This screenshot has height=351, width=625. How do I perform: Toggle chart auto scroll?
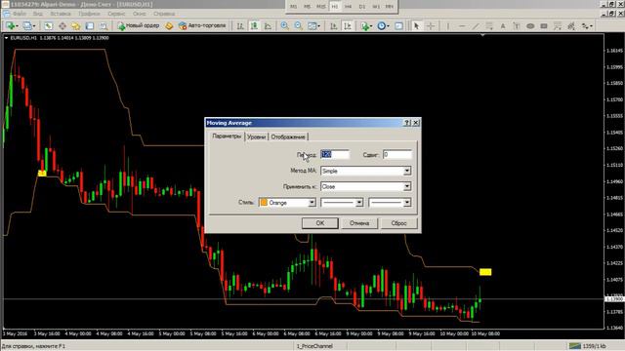pos(334,26)
